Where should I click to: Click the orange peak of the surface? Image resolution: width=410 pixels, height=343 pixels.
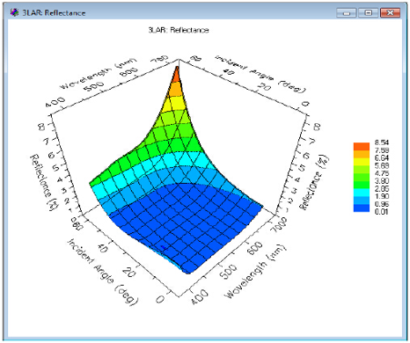176,74
